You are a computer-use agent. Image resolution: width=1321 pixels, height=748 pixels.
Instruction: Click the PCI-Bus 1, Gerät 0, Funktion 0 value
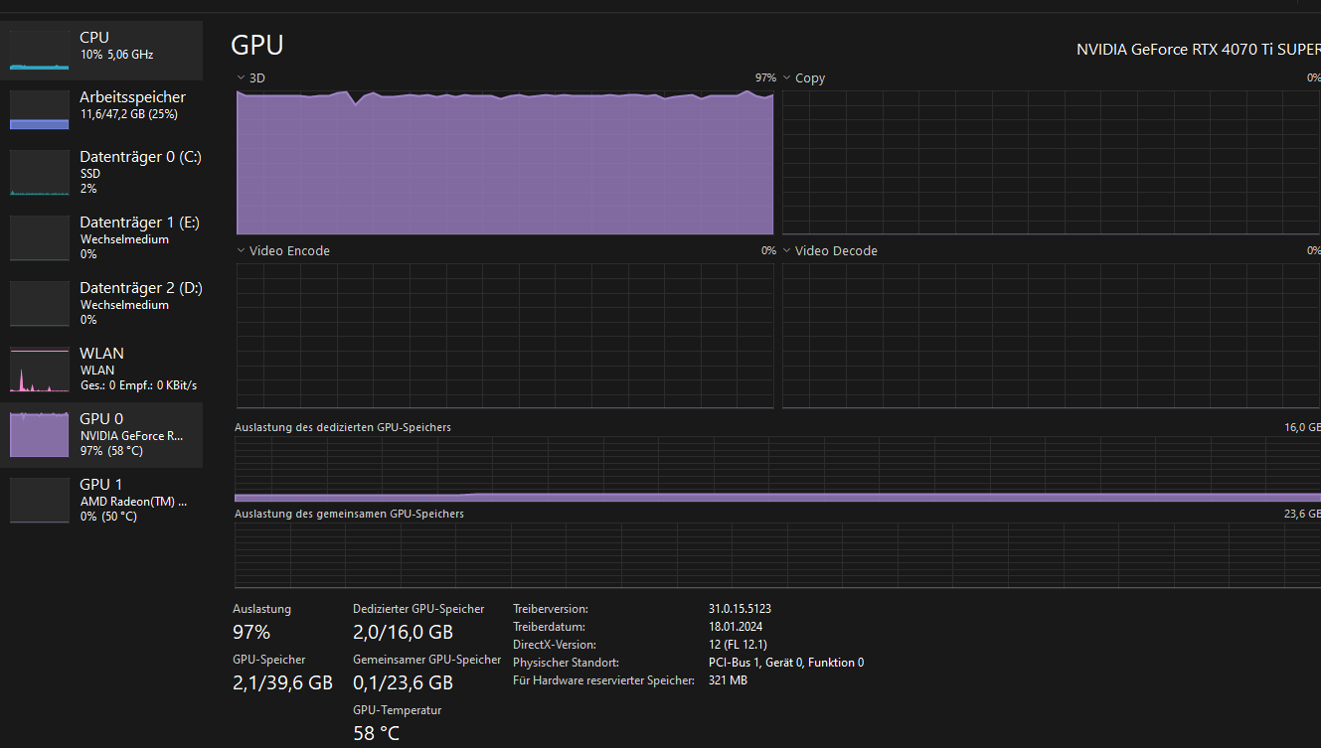coord(785,663)
